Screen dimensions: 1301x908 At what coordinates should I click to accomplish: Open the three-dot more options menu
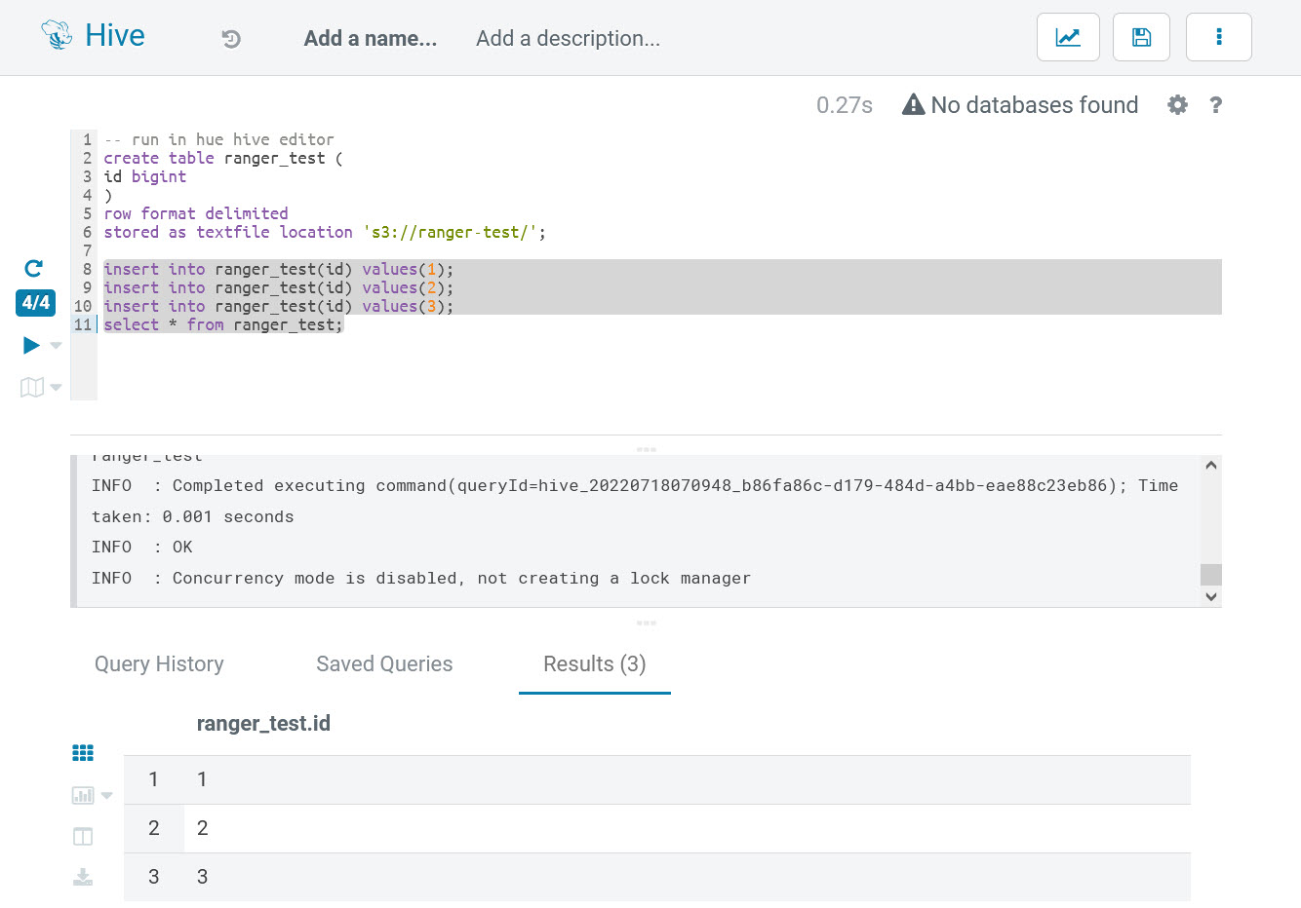point(1218,38)
